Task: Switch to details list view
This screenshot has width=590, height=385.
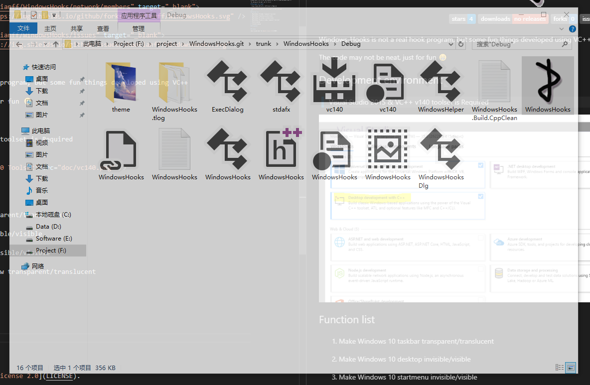Action: click(x=560, y=368)
